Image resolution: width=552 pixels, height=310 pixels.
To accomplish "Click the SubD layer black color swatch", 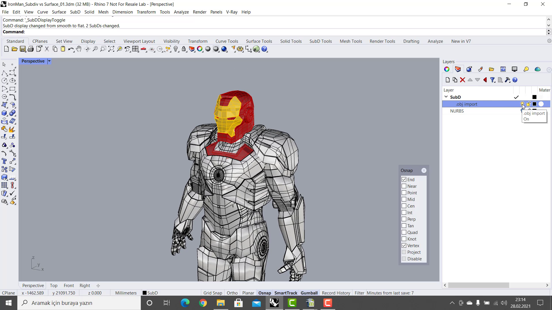I will [x=534, y=97].
